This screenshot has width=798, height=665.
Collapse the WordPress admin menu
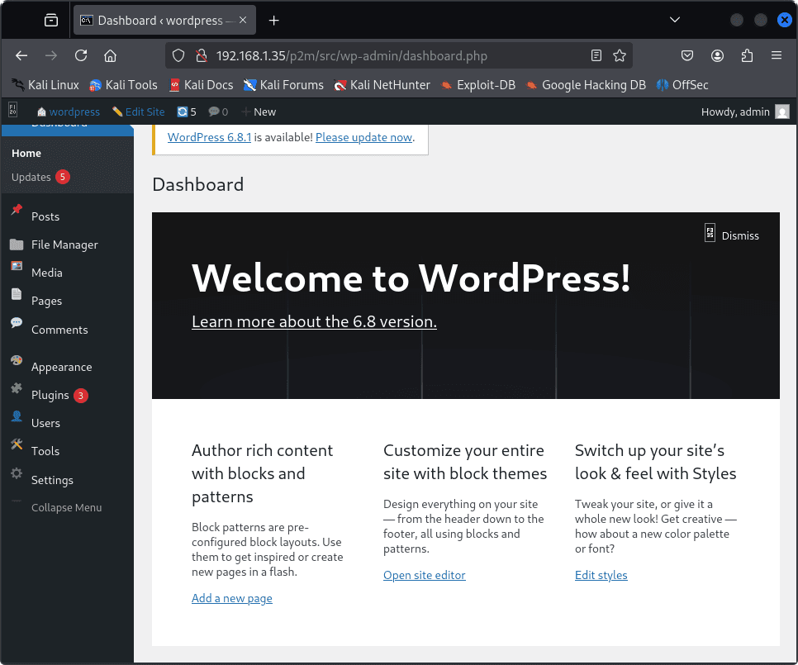click(66, 507)
